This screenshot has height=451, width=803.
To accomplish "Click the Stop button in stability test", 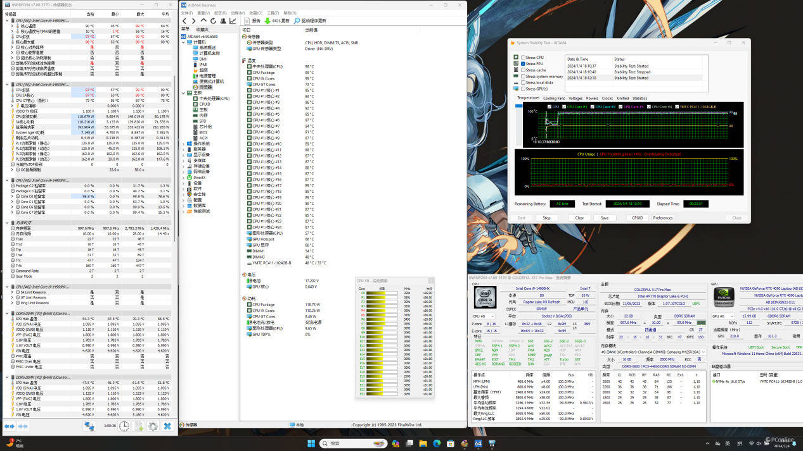I will pos(546,218).
